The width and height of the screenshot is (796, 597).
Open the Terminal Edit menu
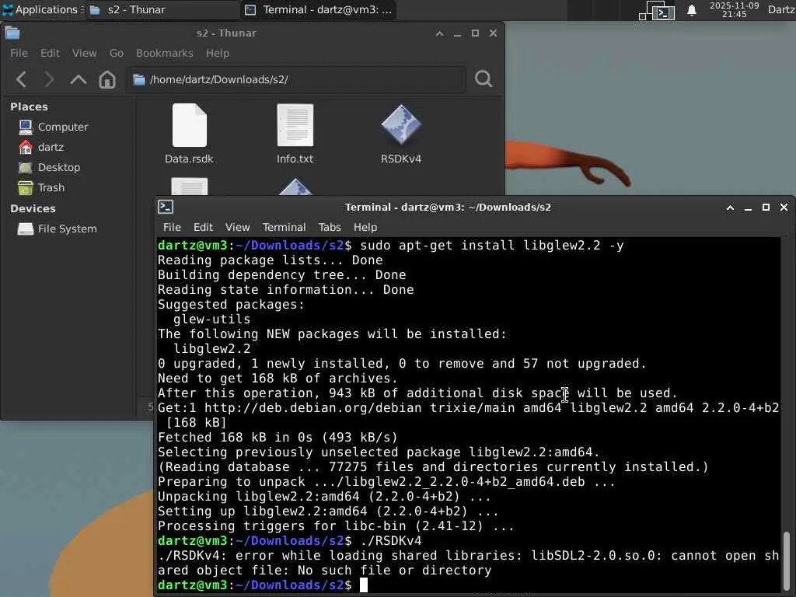pyautogui.click(x=203, y=228)
